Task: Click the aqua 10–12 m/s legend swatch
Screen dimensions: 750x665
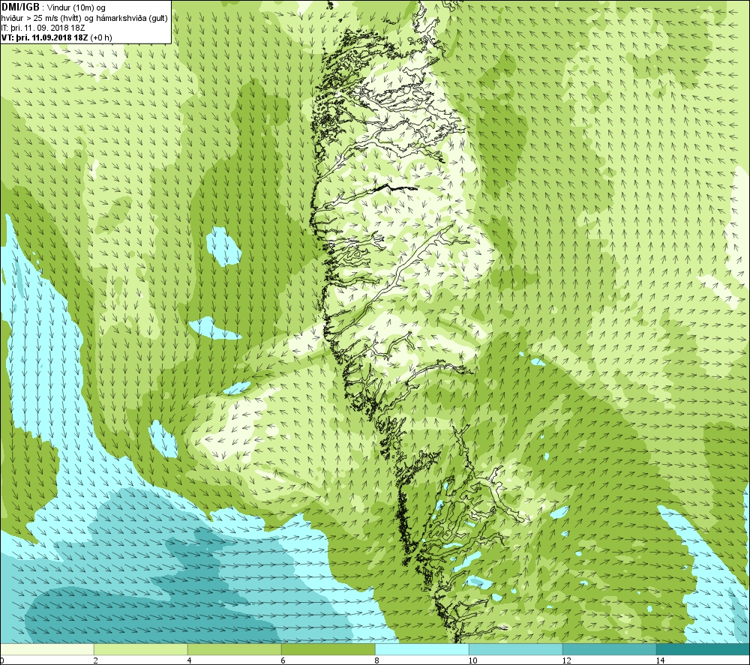Action: click(516, 650)
